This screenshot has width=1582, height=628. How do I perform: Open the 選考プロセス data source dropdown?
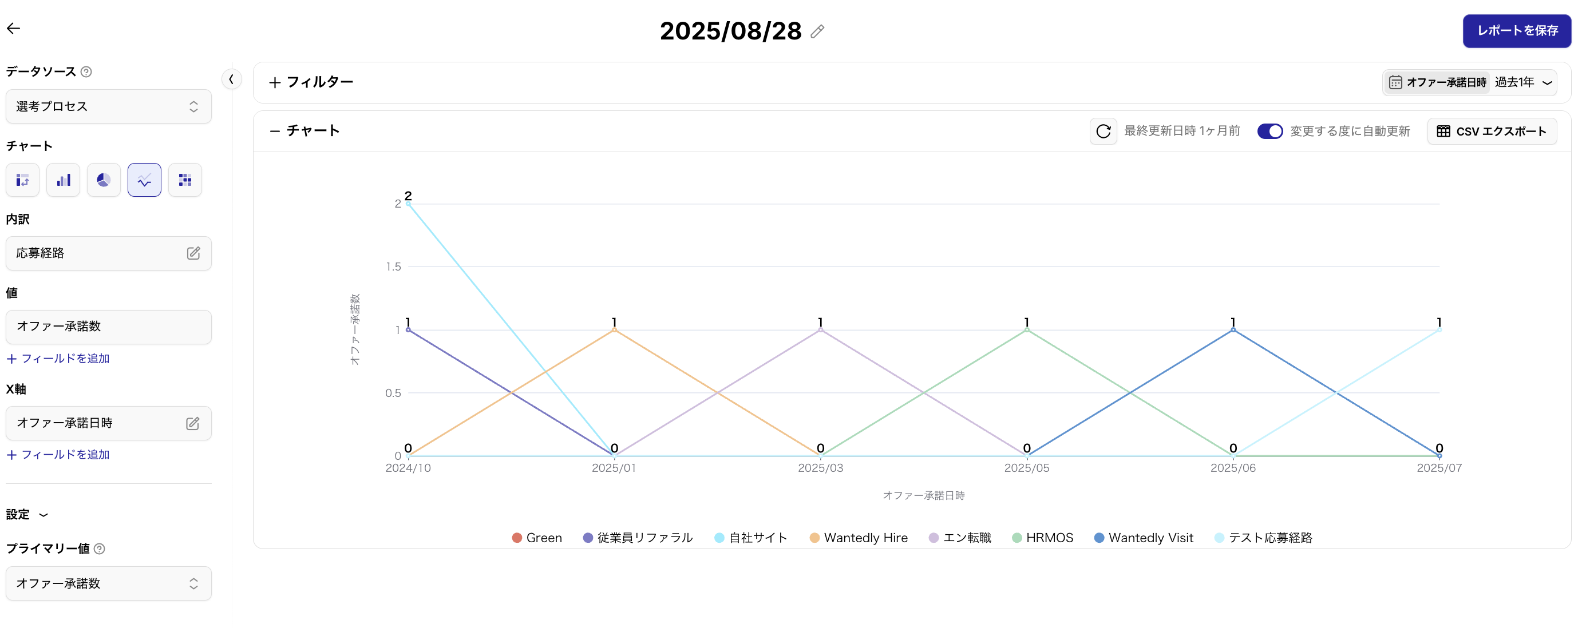click(x=109, y=107)
